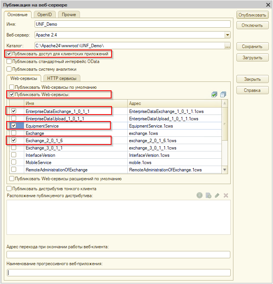Click the pencil edit distribution icon
The height and width of the screenshot is (284, 273).
[x=217, y=196]
